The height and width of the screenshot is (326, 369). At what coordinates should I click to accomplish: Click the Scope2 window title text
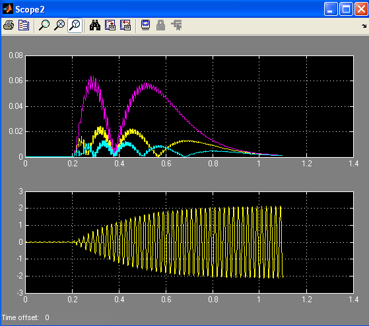(30, 9)
